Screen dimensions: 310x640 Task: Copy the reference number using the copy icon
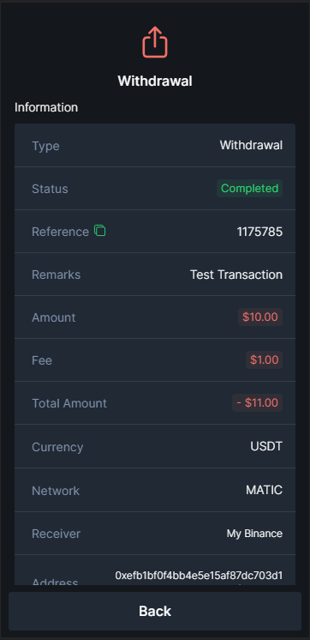click(100, 231)
